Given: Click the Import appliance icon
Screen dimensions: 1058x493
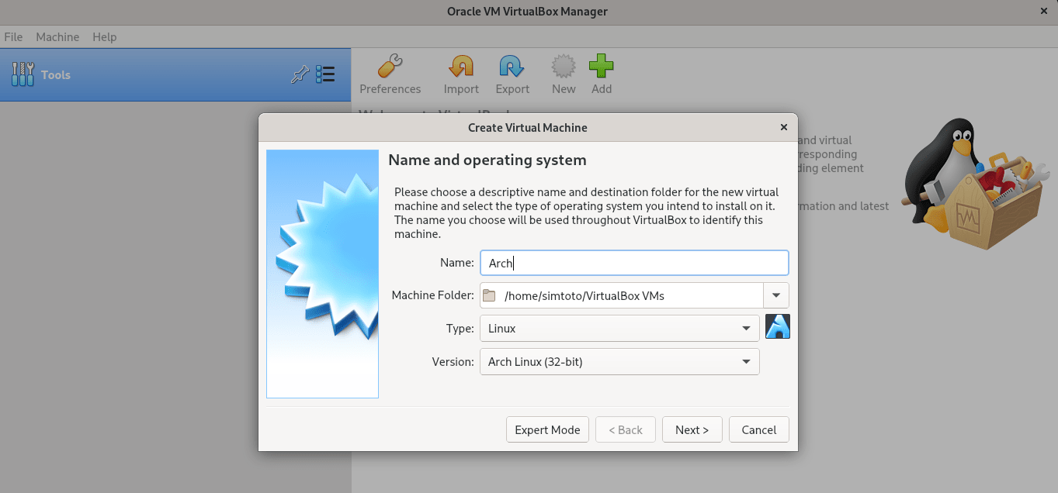Looking at the screenshot, I should point(461,67).
